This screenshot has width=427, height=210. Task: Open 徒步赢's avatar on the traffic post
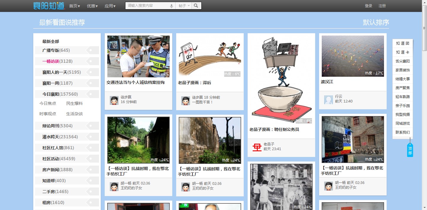pos(114,100)
